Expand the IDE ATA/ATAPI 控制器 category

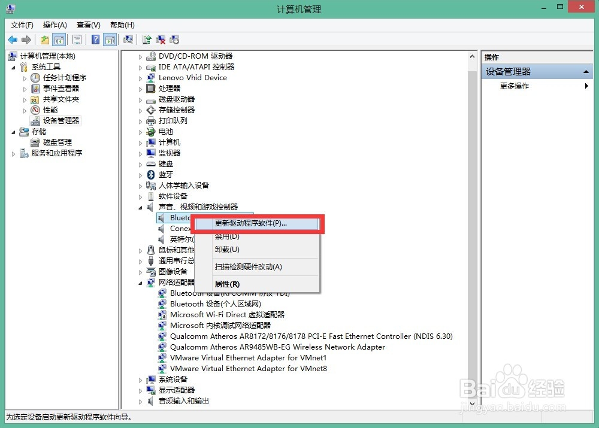(140, 68)
